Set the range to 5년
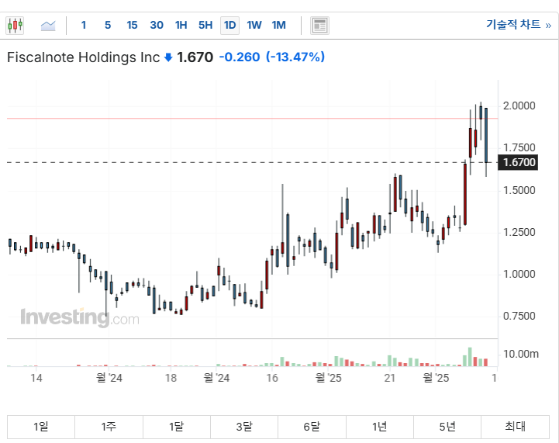 [447, 427]
